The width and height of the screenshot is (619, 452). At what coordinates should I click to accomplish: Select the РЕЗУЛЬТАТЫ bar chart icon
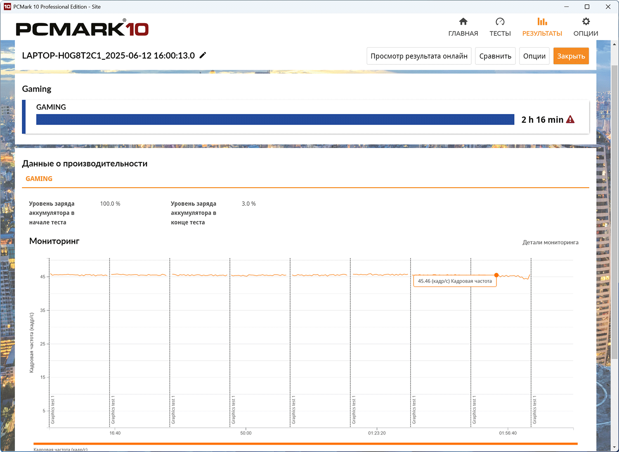tap(542, 21)
